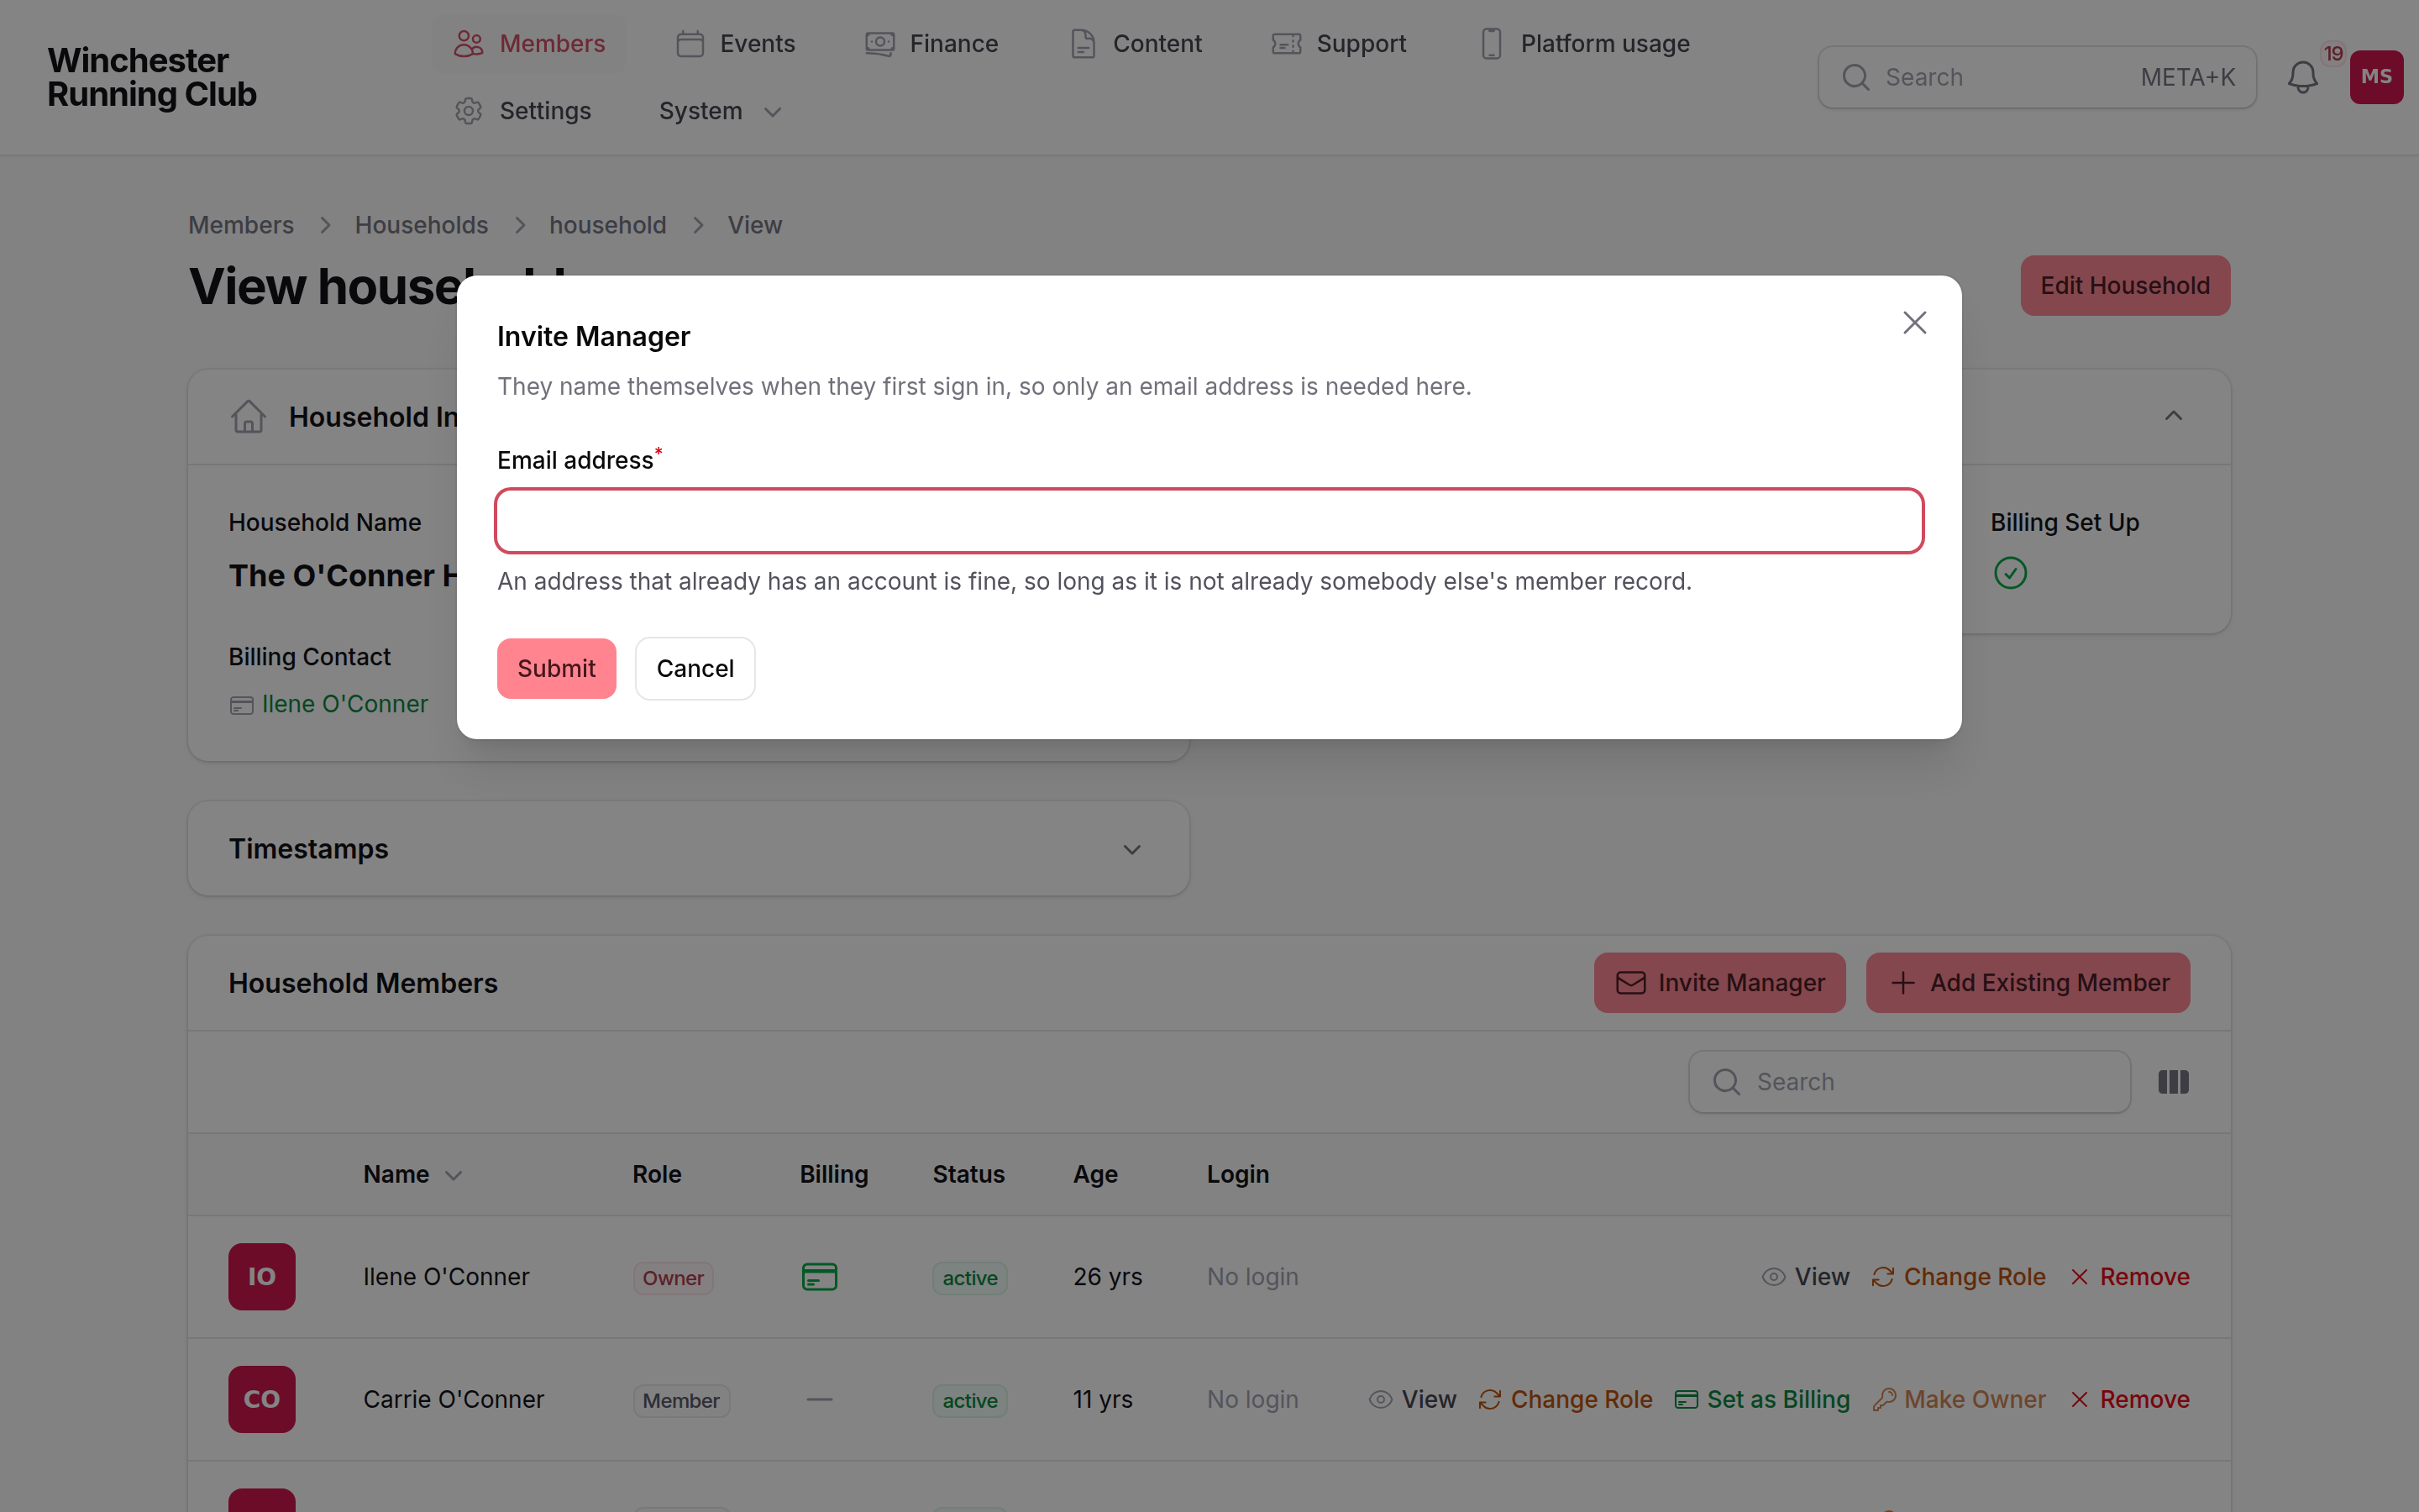This screenshot has height=1512, width=2419.
Task: Make Carrie O'Conner the Owner
Action: (x=1960, y=1400)
